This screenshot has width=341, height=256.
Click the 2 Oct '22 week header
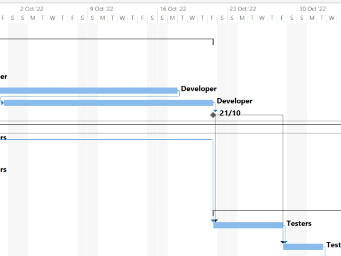click(32, 9)
